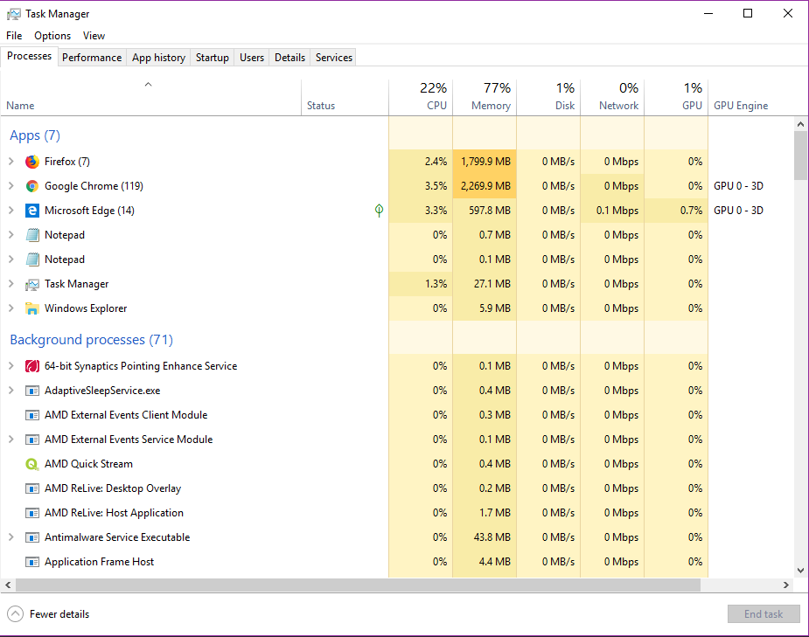This screenshot has height=637, width=809.
Task: Click the Google Chrome process icon
Action: [x=32, y=186]
